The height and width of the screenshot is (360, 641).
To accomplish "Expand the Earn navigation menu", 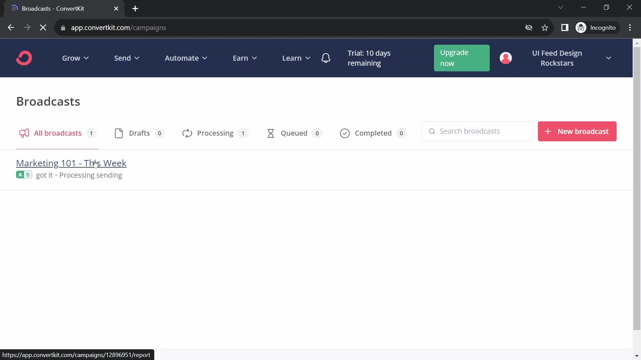I will point(244,58).
